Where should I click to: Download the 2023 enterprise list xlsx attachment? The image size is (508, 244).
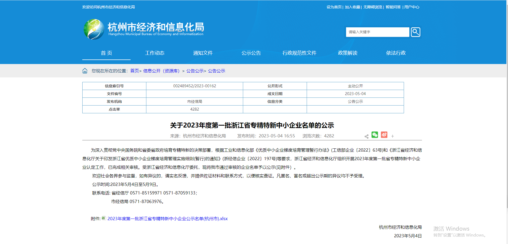(x=167, y=219)
